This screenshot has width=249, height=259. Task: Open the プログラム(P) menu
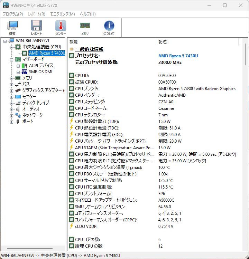[x=13, y=14]
